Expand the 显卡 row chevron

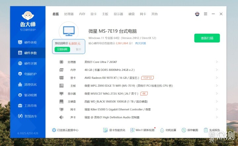(x=217, y=78)
